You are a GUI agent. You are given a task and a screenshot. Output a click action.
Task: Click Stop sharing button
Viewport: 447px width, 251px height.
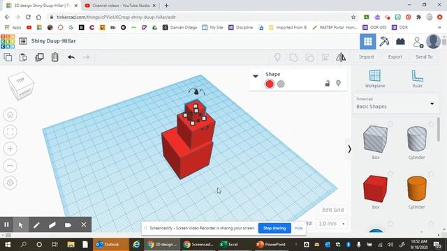tap(274, 228)
